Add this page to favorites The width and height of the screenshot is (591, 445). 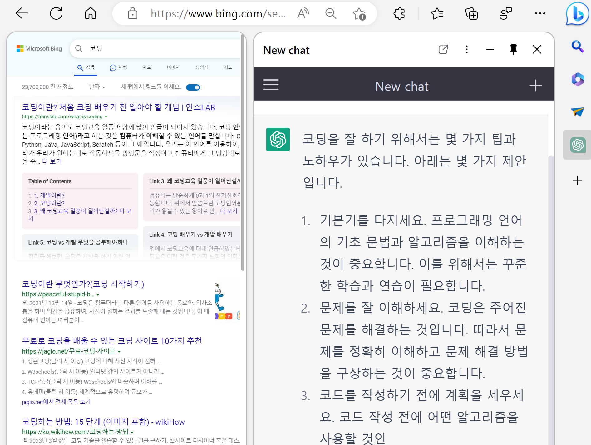tap(360, 13)
